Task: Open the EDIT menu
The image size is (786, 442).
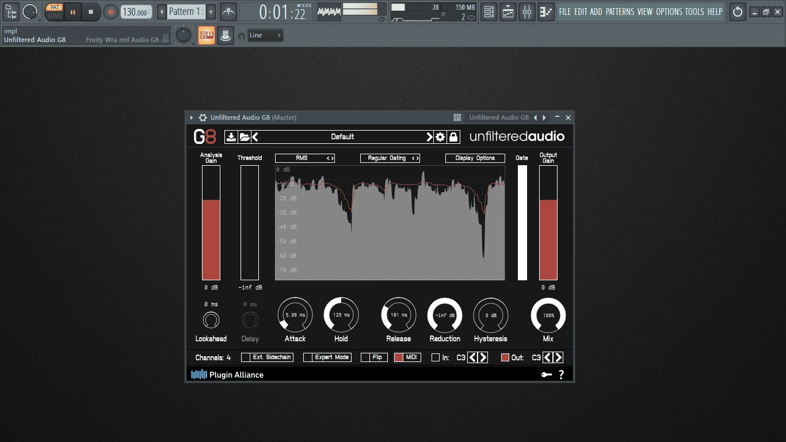Action: click(581, 12)
